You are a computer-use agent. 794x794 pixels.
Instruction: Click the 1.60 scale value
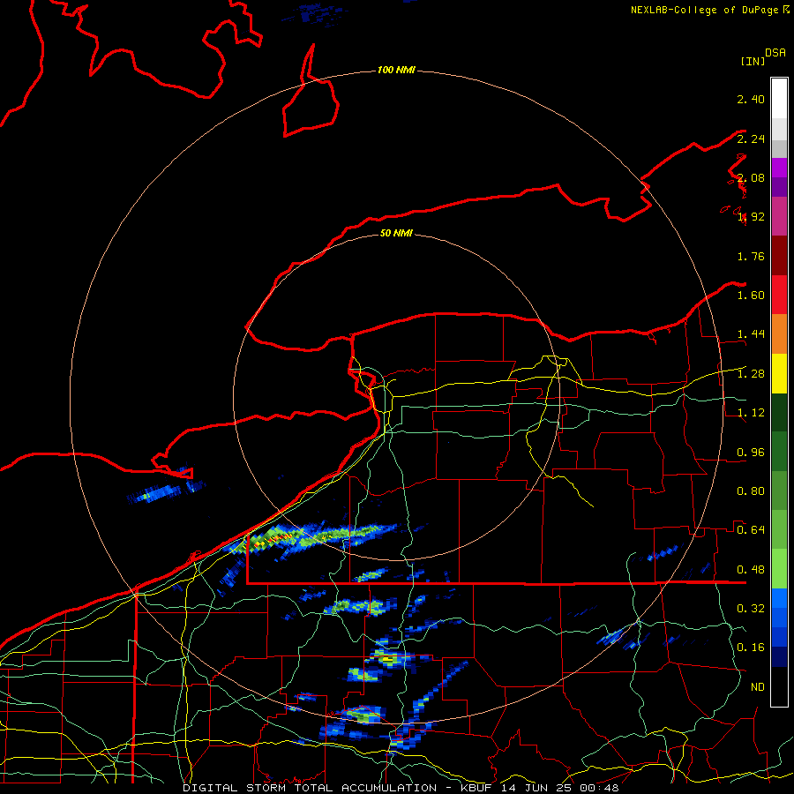pyautogui.click(x=751, y=296)
